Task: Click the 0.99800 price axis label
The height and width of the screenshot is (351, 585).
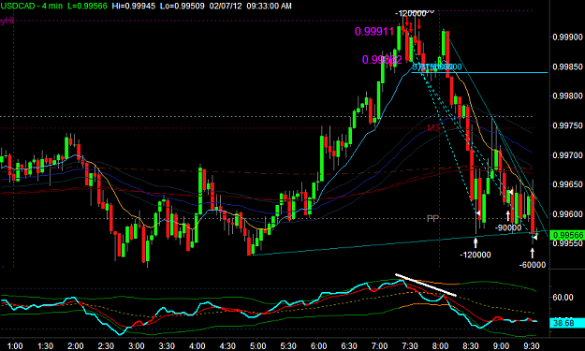Action: point(567,95)
